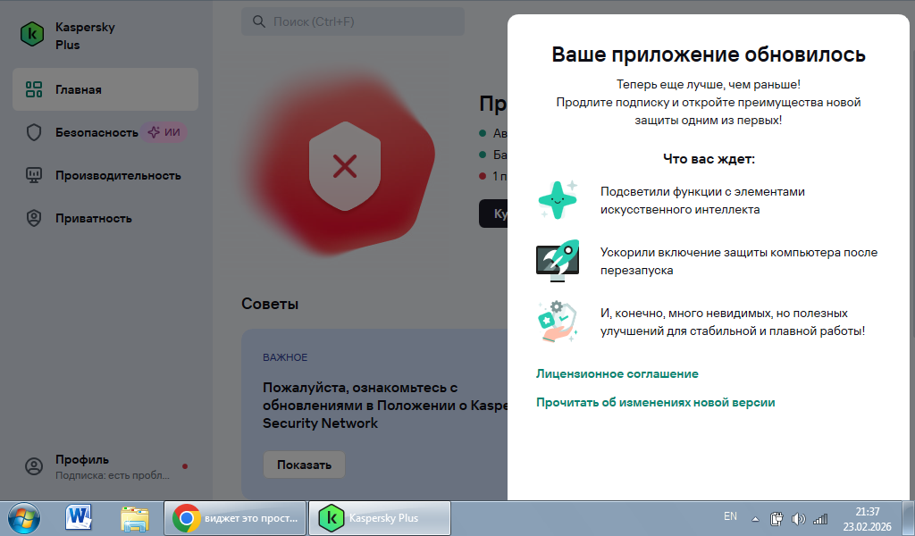Open the Лицензионное соглашение link
Image resolution: width=915 pixels, height=536 pixels.
coord(617,373)
